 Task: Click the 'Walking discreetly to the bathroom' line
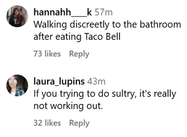point(107,25)
